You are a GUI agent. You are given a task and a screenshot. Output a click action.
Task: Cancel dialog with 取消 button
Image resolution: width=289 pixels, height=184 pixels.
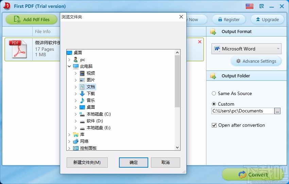165,163
